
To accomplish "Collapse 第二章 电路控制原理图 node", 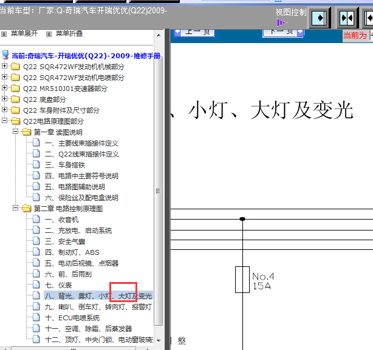I will point(15,208).
